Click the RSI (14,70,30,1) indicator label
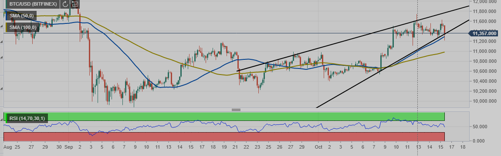This screenshot has height=156, width=501. click(27, 118)
